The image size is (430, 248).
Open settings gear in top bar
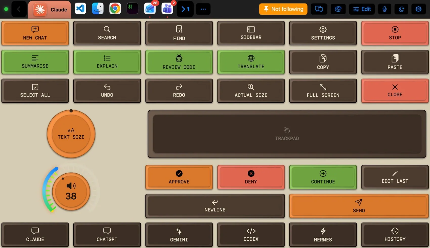[418, 9]
